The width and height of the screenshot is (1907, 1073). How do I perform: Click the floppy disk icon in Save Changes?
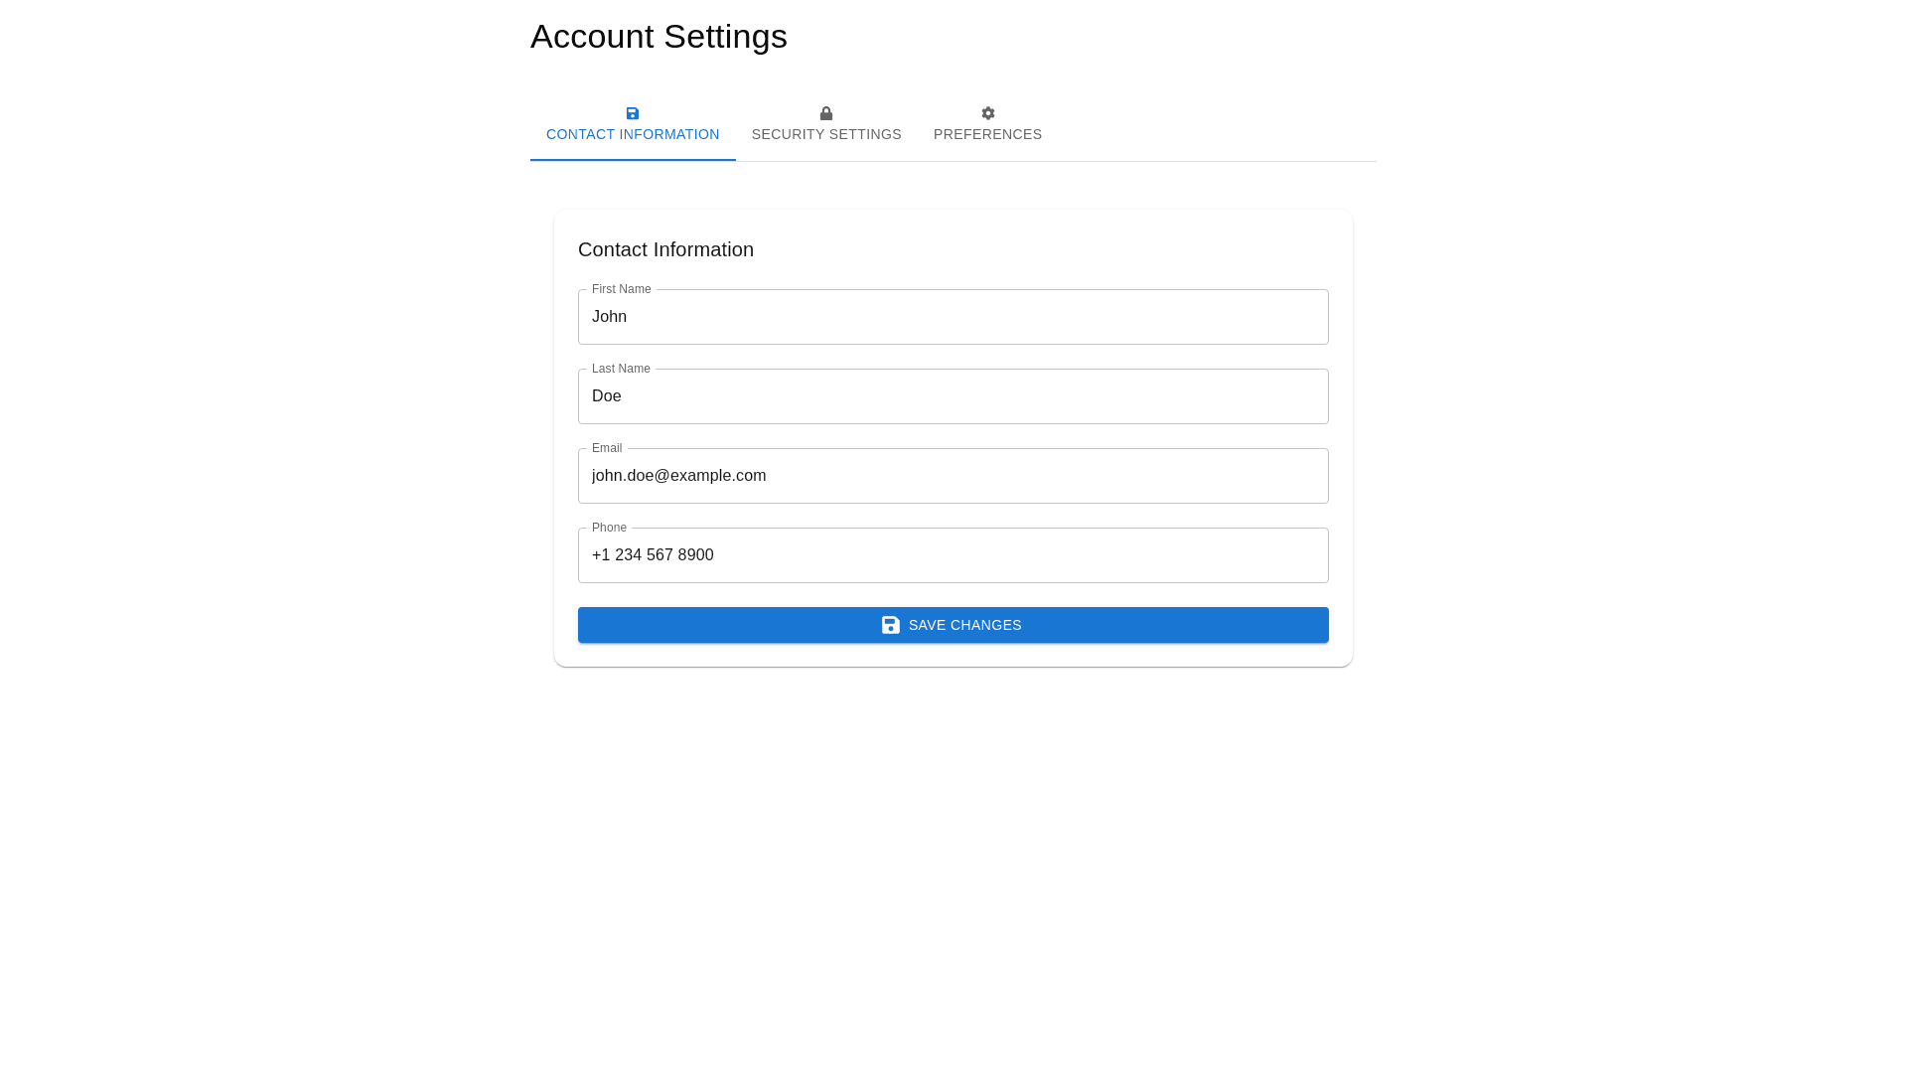pos(891,625)
